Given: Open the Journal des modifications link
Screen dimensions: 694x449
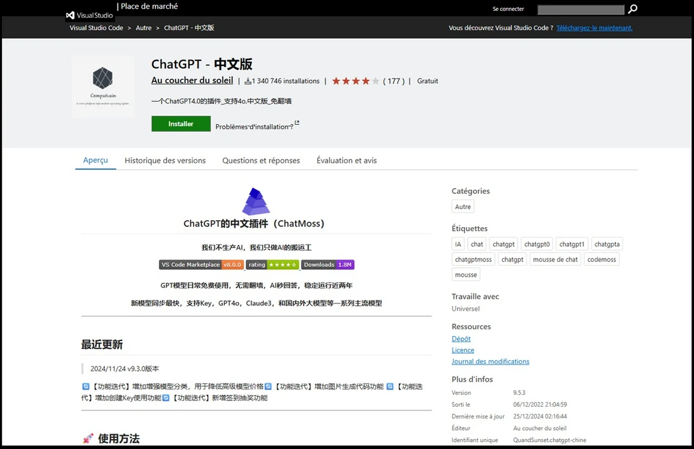Looking at the screenshot, I should (490, 361).
